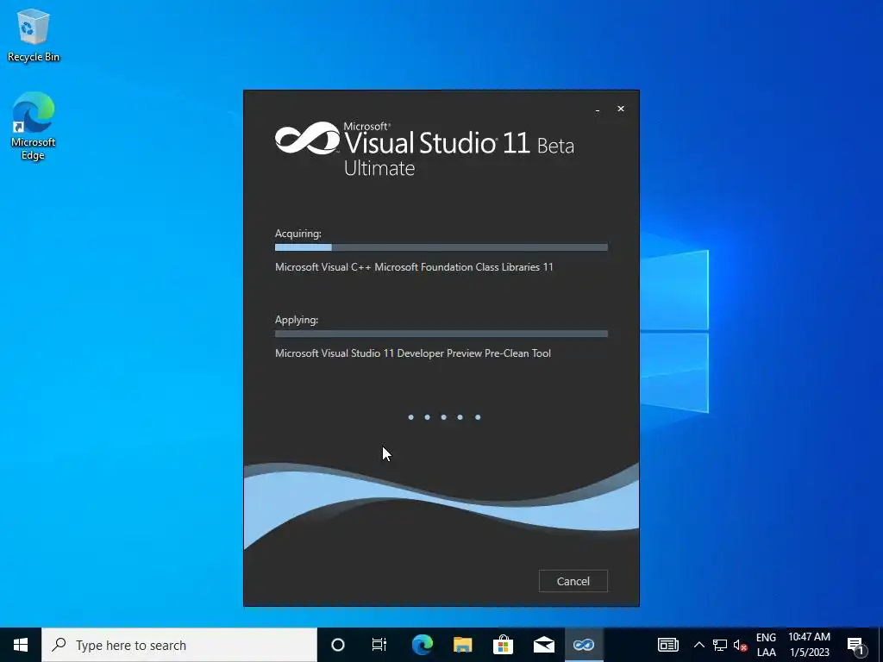Show hidden system tray icons
This screenshot has width=883, height=662.
[x=698, y=645]
